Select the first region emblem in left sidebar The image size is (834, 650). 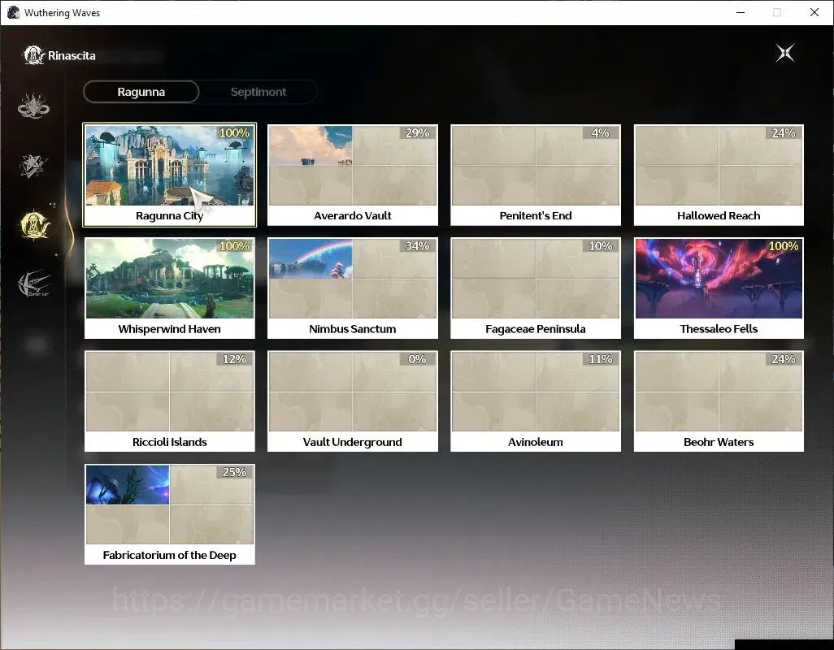[x=33, y=106]
